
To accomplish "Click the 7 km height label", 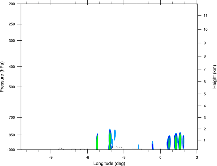I will pyautogui.click(x=205, y=69).
